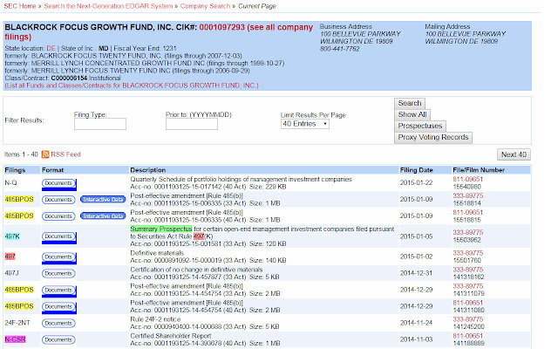This screenshot has height=349, width=558.
Task: Click the DE state location link
Action: (x=51, y=48)
